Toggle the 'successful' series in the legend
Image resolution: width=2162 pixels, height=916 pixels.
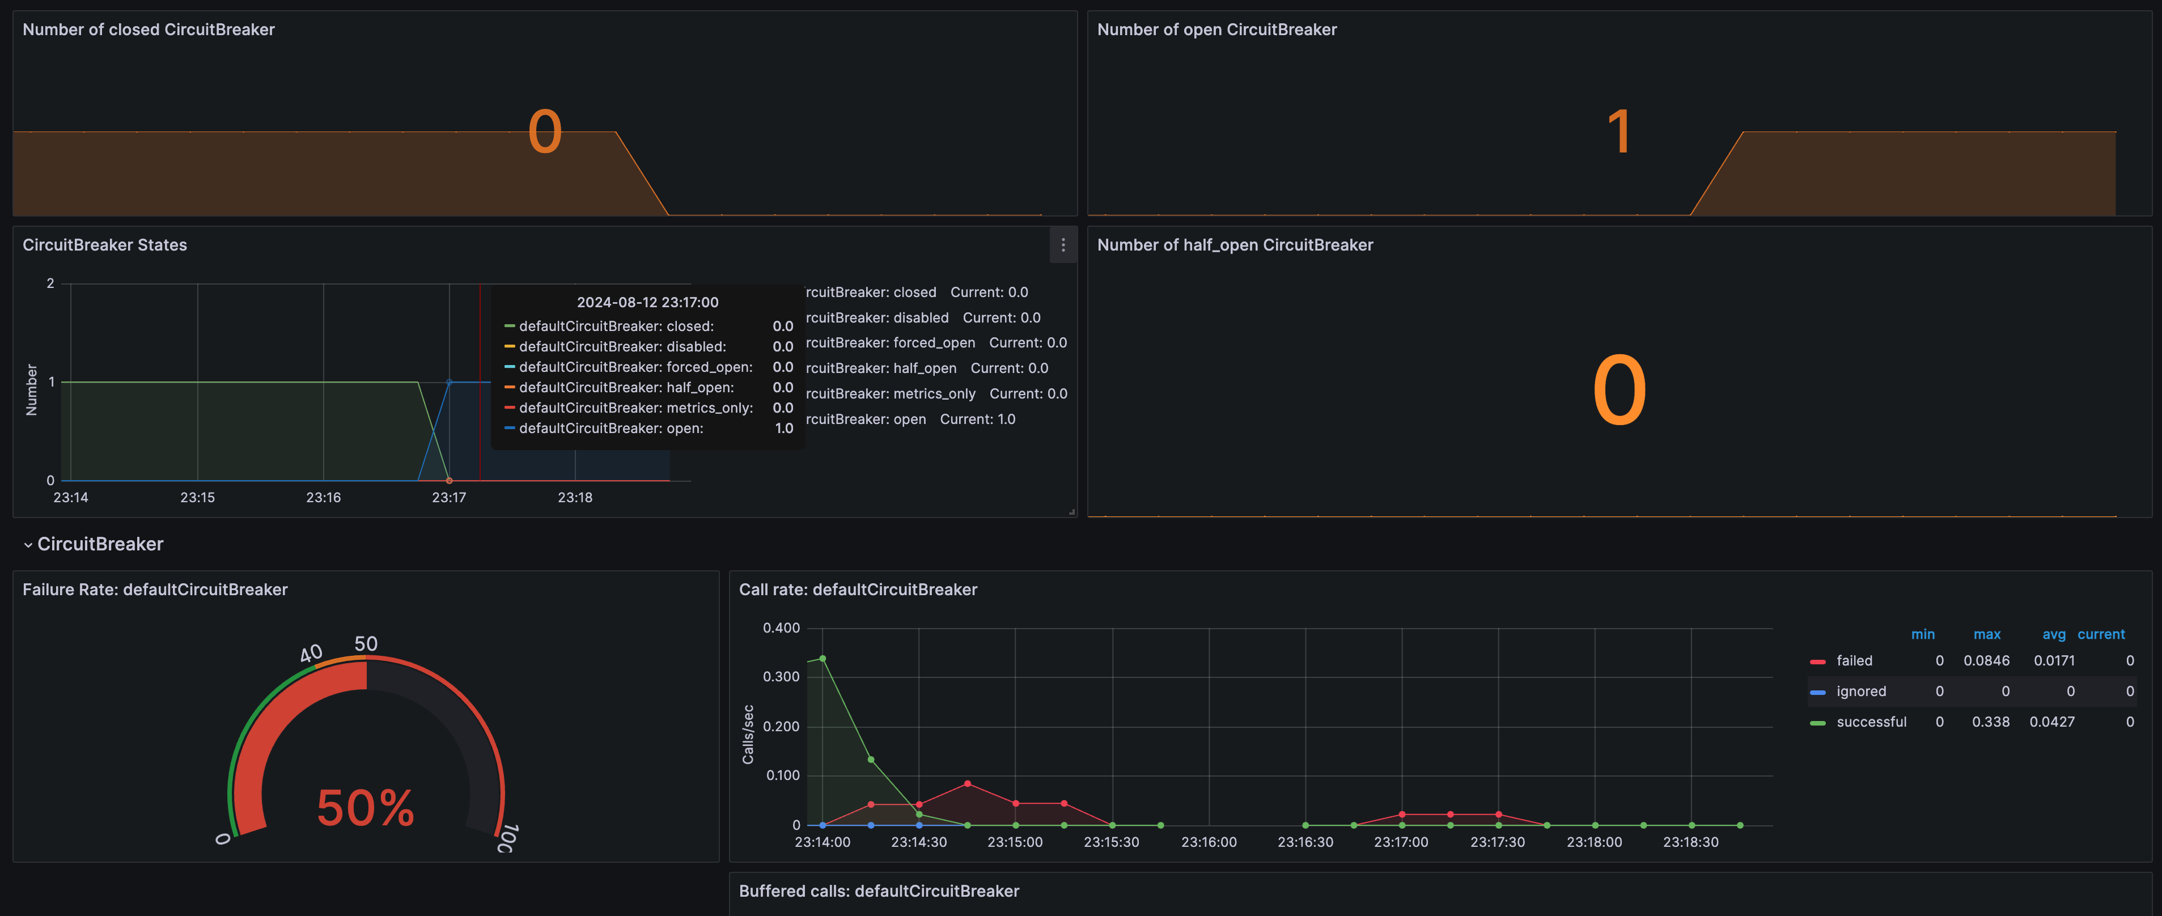[1871, 722]
